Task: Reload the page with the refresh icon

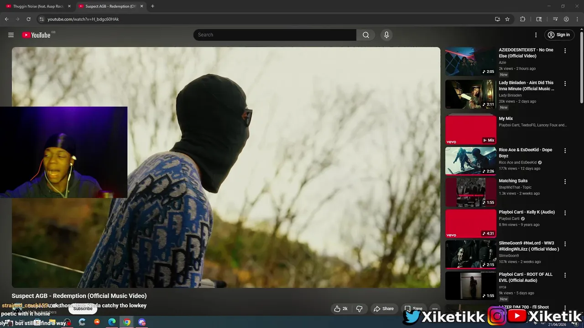Action: [28, 19]
